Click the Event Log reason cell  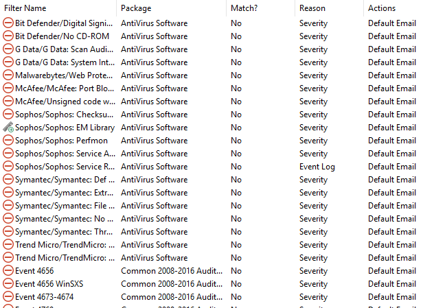tap(317, 167)
